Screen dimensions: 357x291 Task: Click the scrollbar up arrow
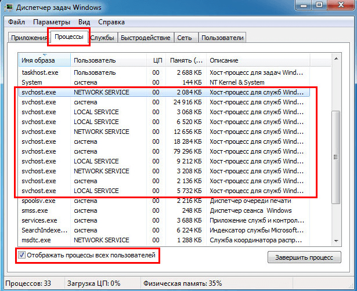click(x=336, y=59)
